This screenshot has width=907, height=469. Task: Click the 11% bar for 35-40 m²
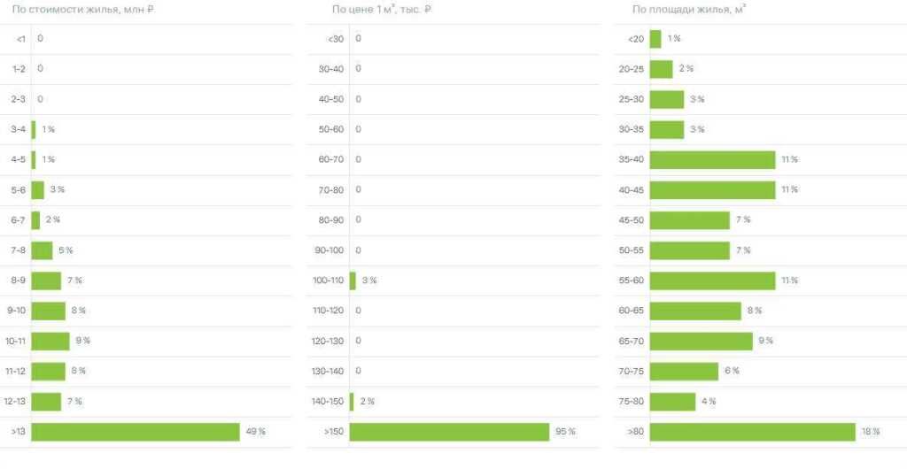712,160
